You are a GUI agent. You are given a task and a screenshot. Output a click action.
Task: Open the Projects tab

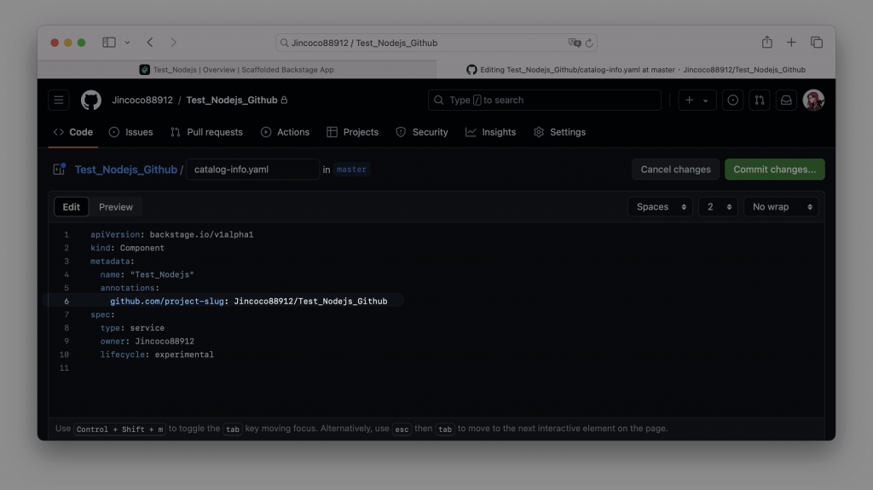point(352,132)
